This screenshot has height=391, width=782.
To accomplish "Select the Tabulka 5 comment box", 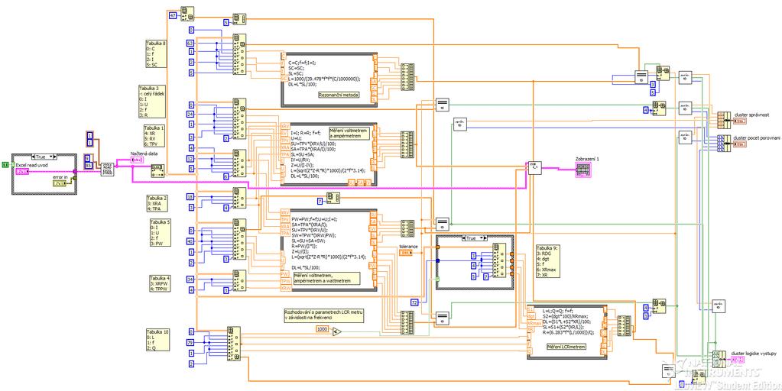I will tap(161, 233).
